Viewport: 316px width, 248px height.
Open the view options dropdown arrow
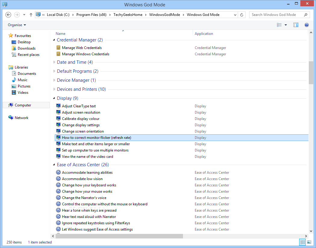286,25
